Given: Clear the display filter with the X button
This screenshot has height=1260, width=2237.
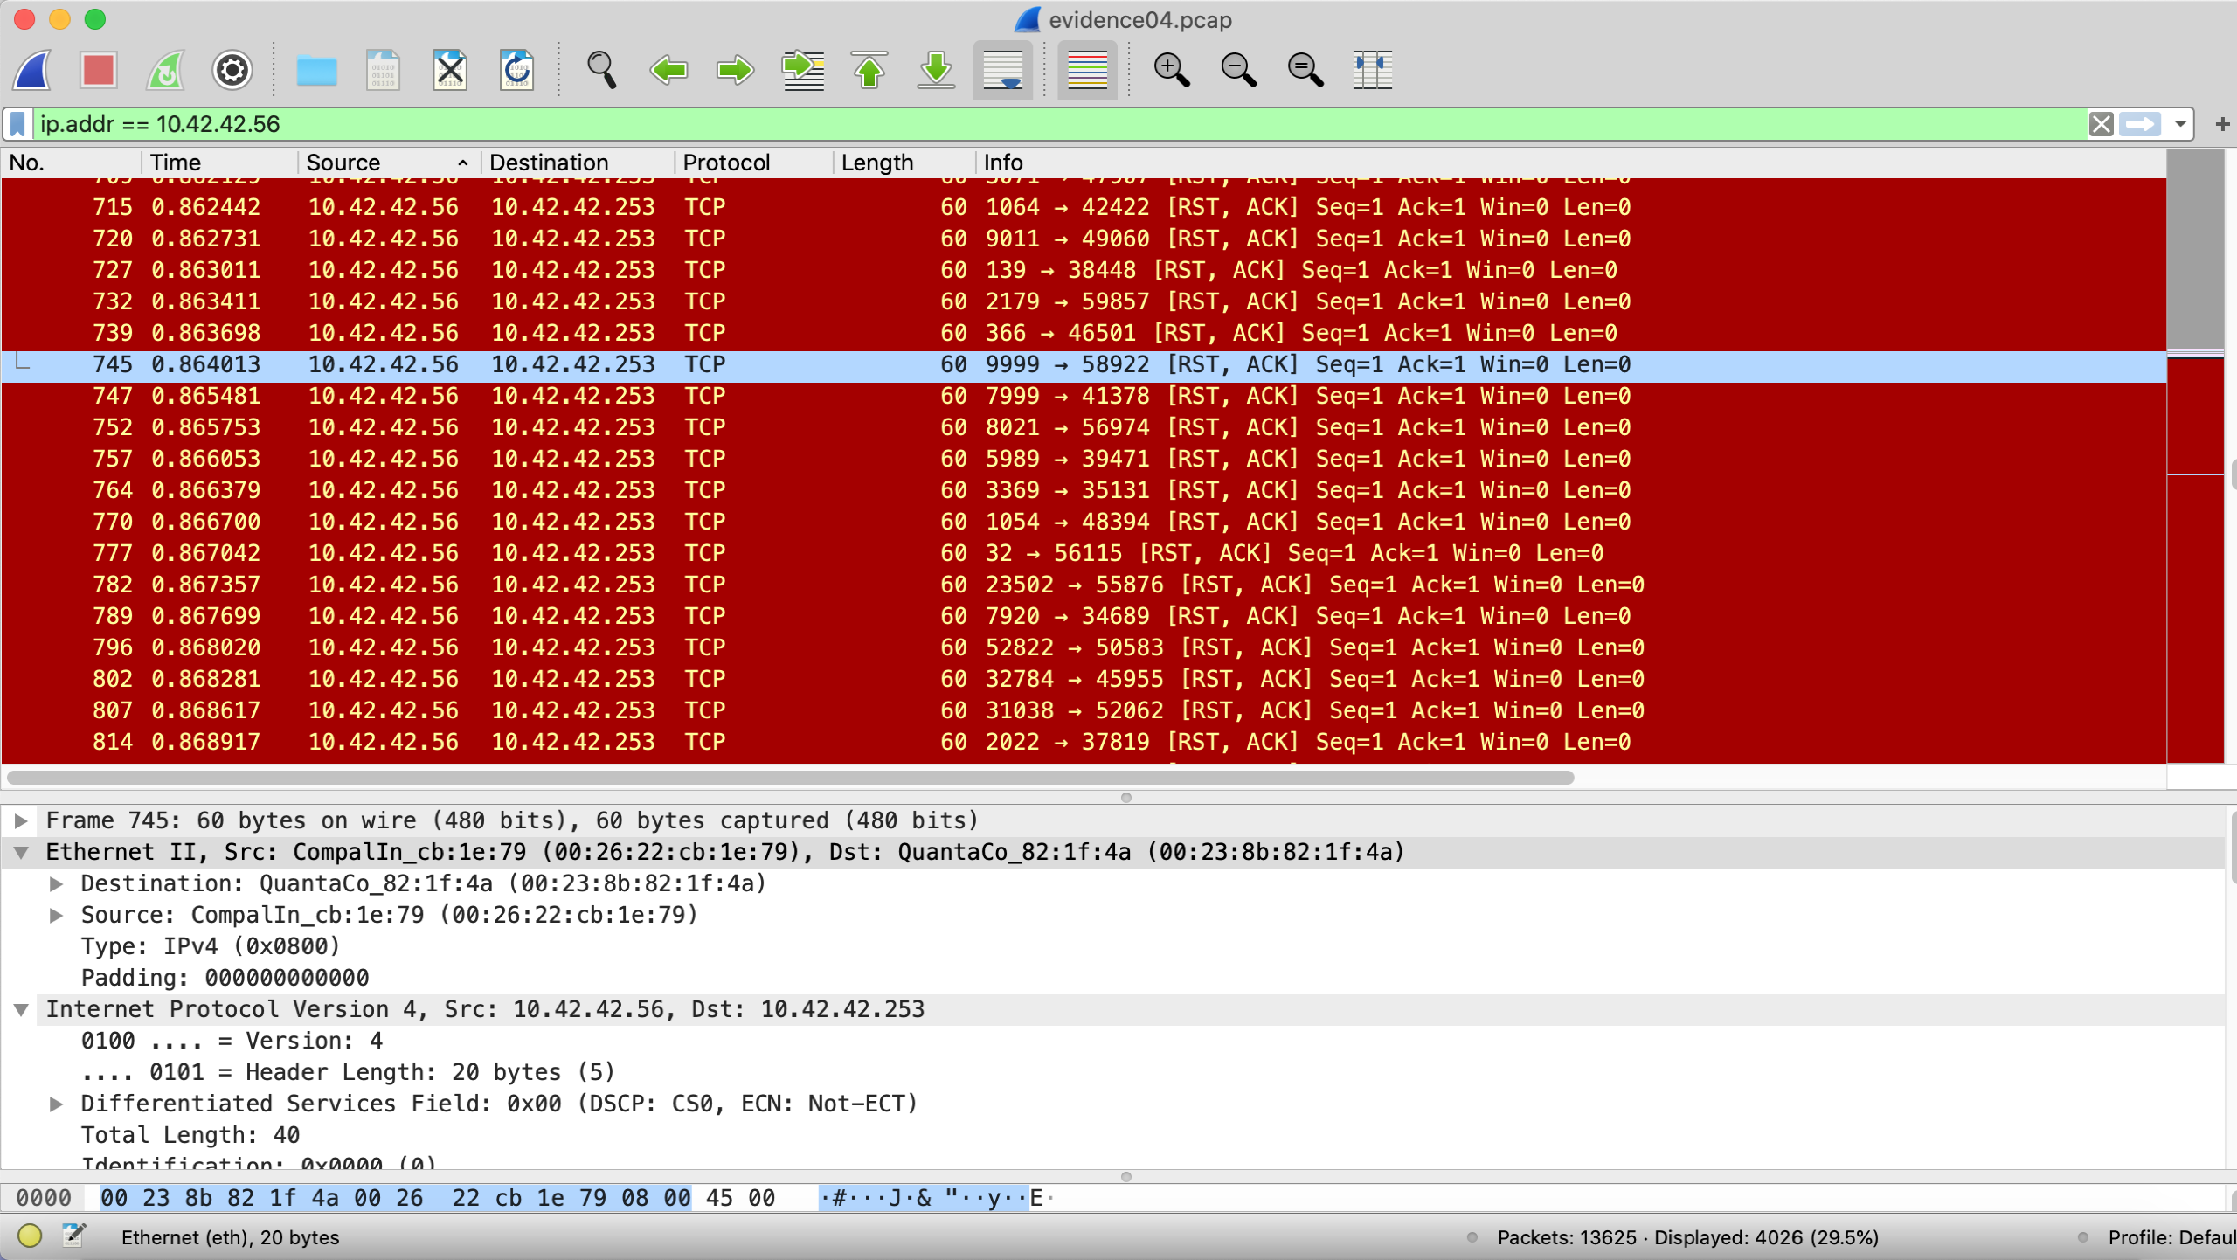Looking at the screenshot, I should (x=2100, y=123).
